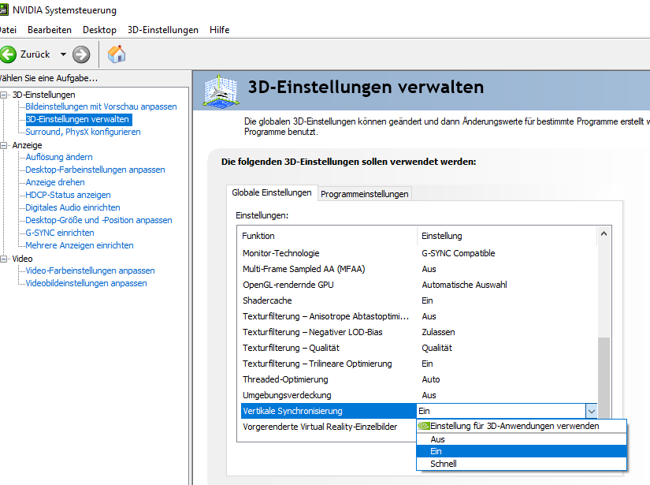Open the Datei menu
Viewport: 650px width, 485px height.
tap(7, 30)
